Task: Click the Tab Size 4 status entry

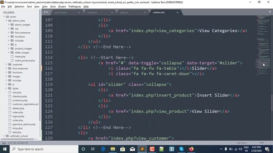Action: pos(242,143)
